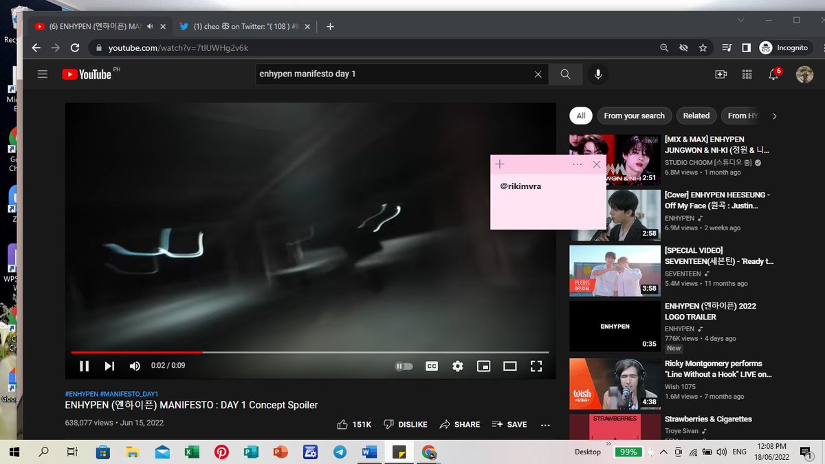Open a new browser tab
825x464 pixels.
pyautogui.click(x=330, y=26)
